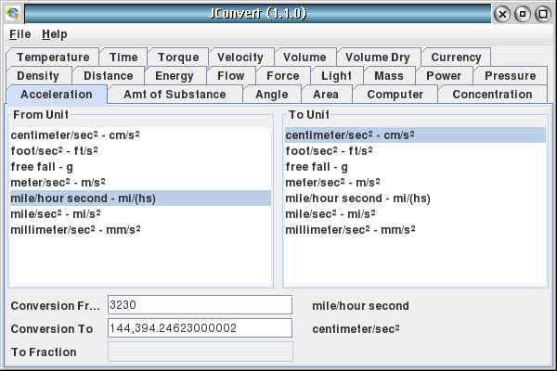This screenshot has height=371, width=557.
Task: Switch to the Concentration tab
Action: 492,95
